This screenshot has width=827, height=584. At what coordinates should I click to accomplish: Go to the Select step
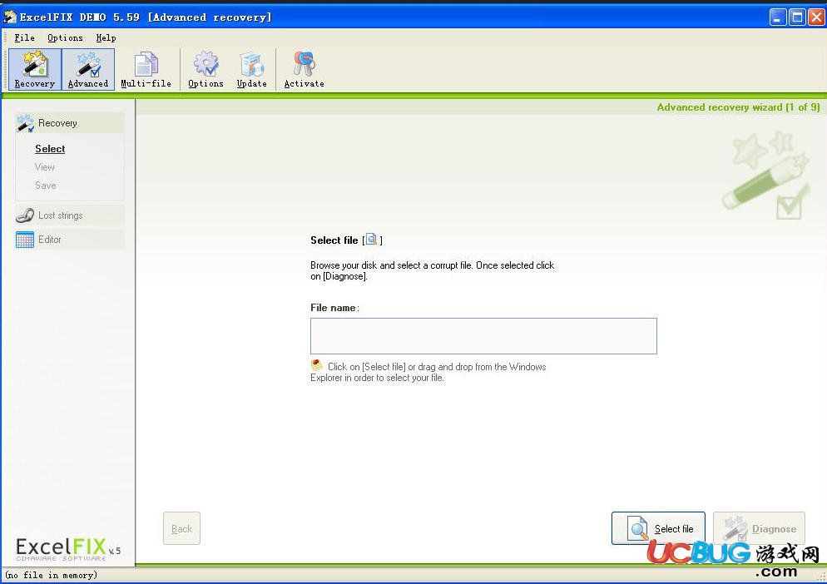(50, 149)
